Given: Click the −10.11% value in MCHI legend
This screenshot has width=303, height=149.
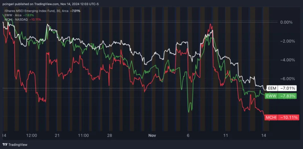Looking at the screenshot, I should click(x=35, y=19).
